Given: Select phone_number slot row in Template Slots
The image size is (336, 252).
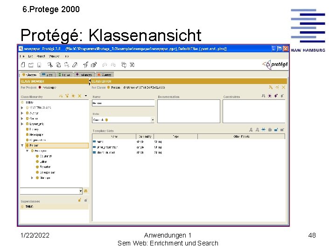Looking at the screenshot, I should click(x=189, y=153).
